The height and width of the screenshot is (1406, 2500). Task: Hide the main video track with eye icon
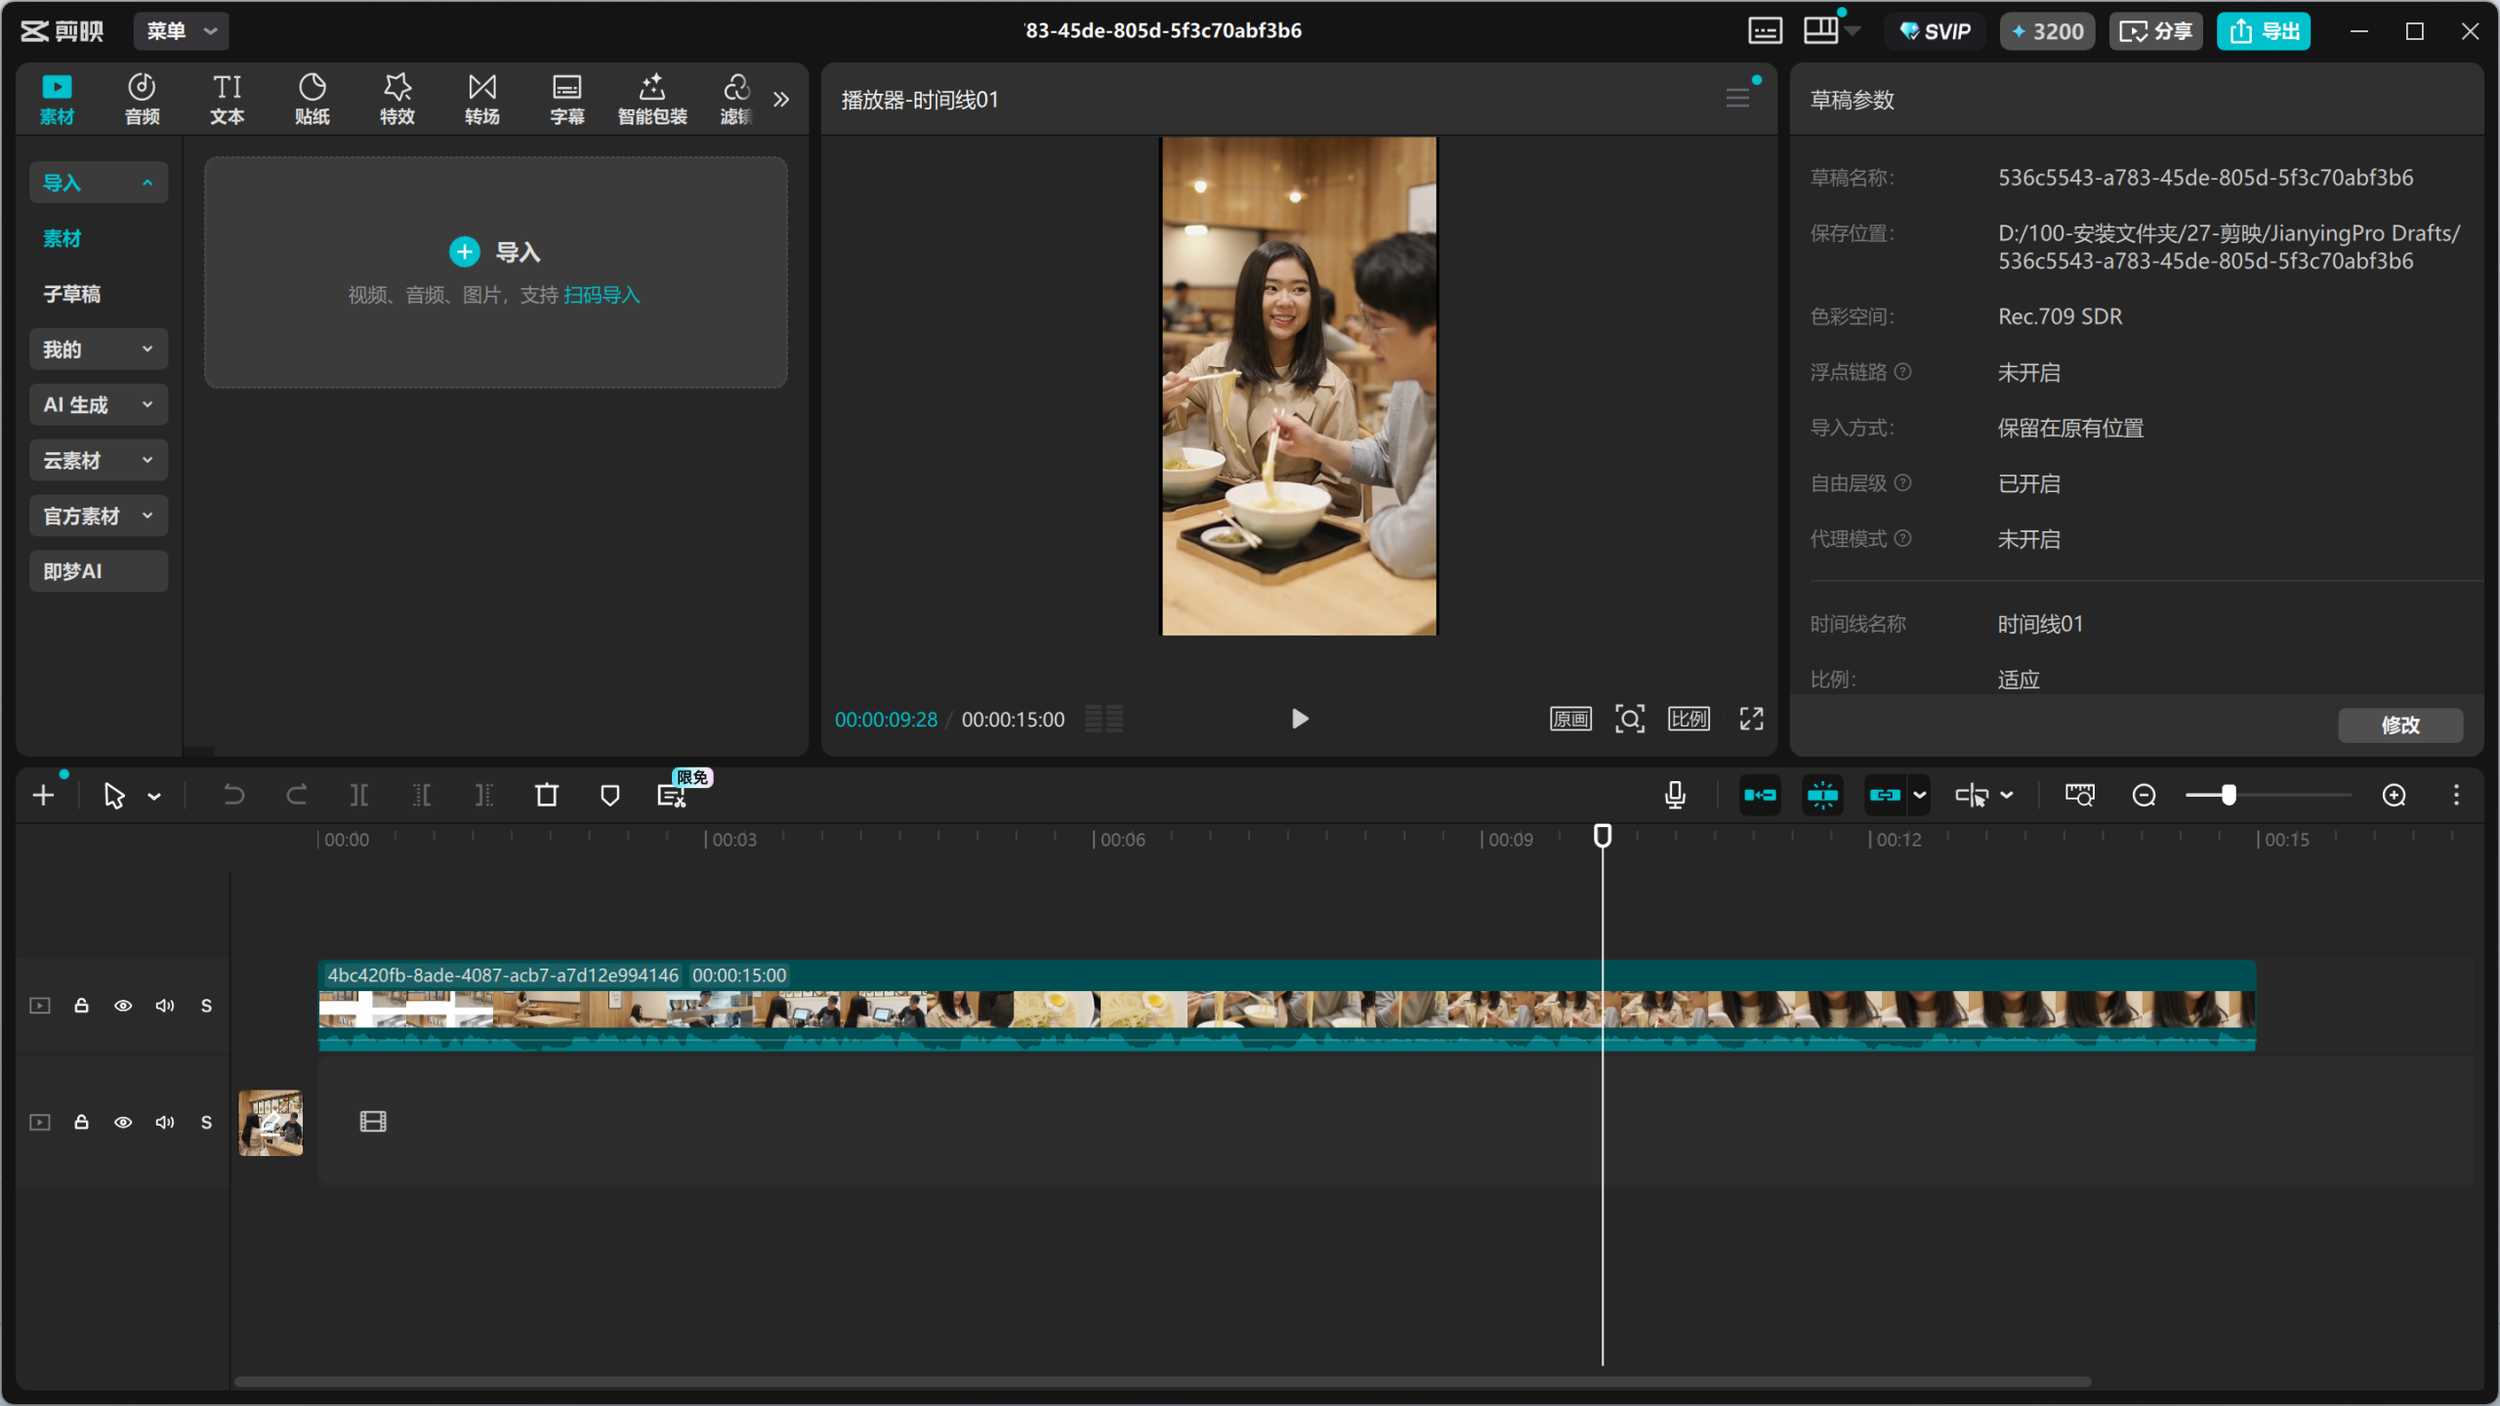pos(123,1006)
